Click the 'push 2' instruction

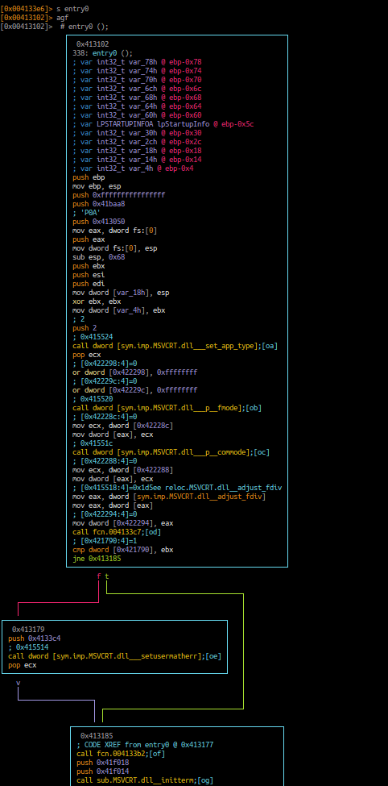(85, 328)
